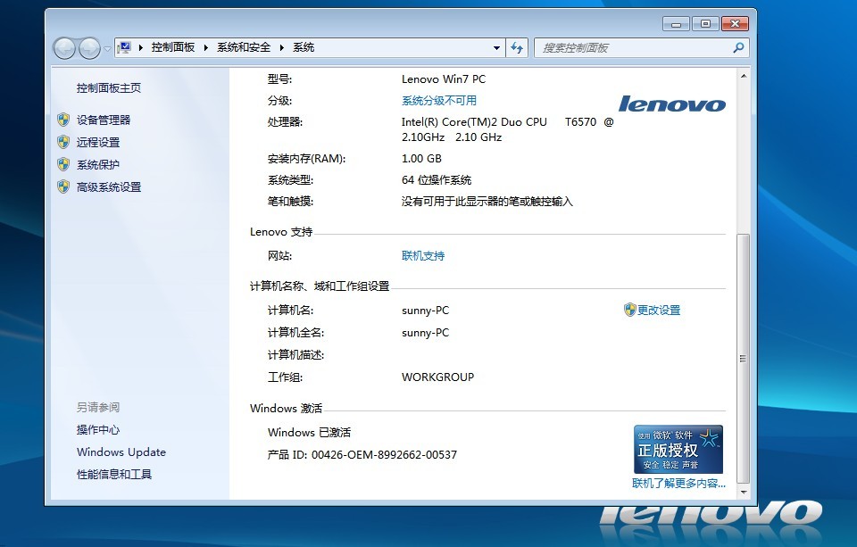This screenshot has height=547, width=857.
Task: Click the WORKGROUP value
Action: coord(437,377)
